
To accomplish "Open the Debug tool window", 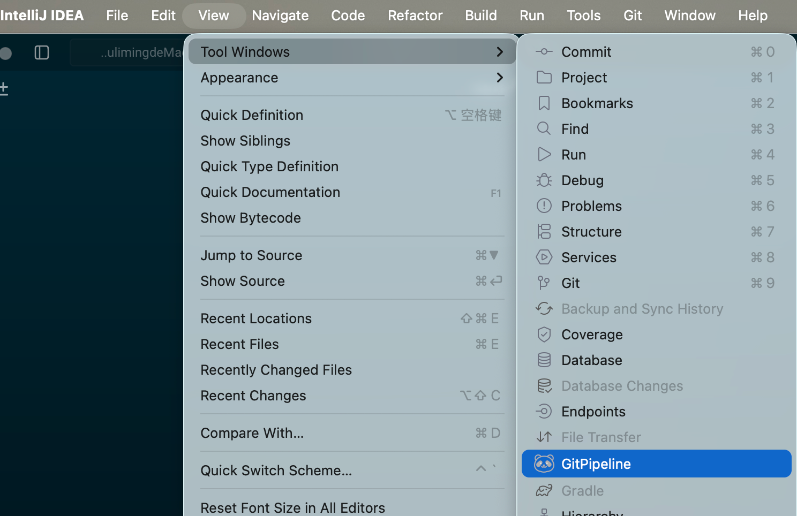I will [582, 180].
